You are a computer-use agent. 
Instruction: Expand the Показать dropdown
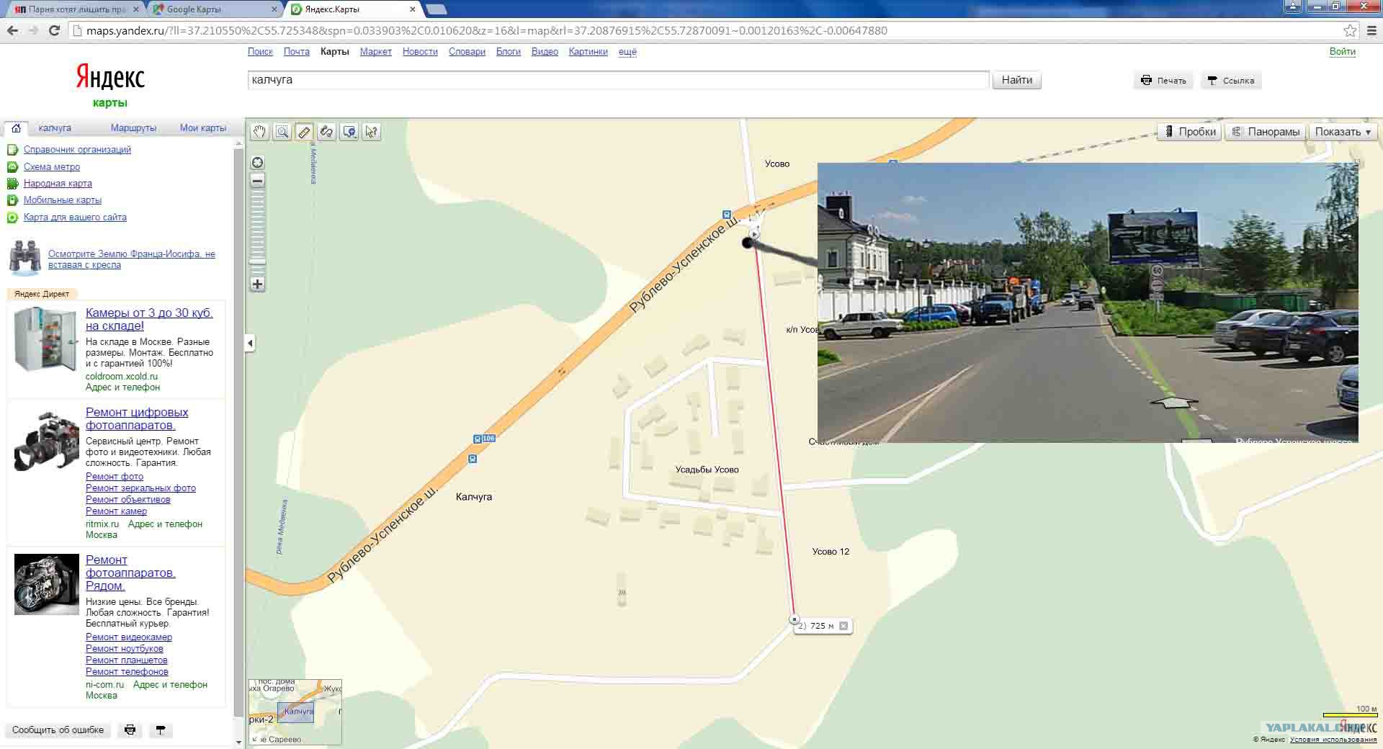point(1343,132)
